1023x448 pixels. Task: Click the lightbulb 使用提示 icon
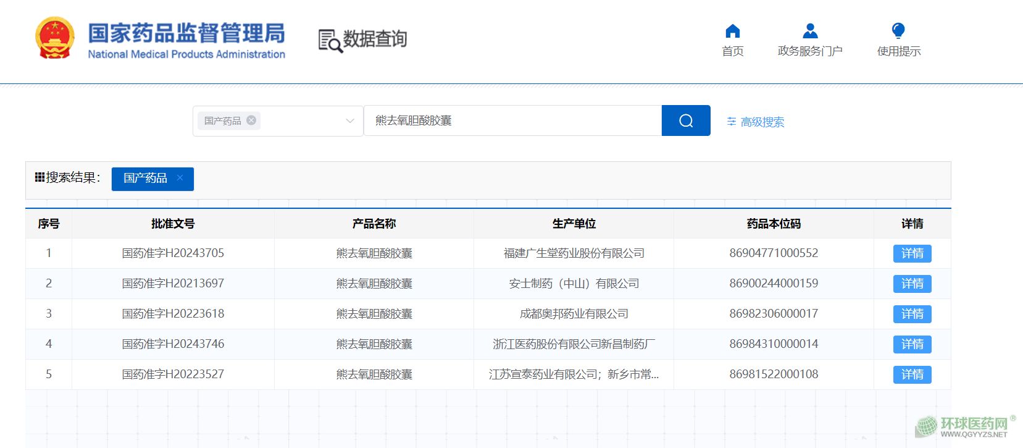(898, 32)
